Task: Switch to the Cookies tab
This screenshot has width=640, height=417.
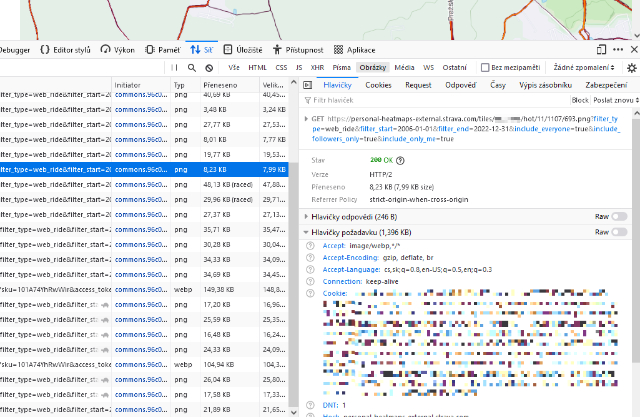Action: click(378, 85)
